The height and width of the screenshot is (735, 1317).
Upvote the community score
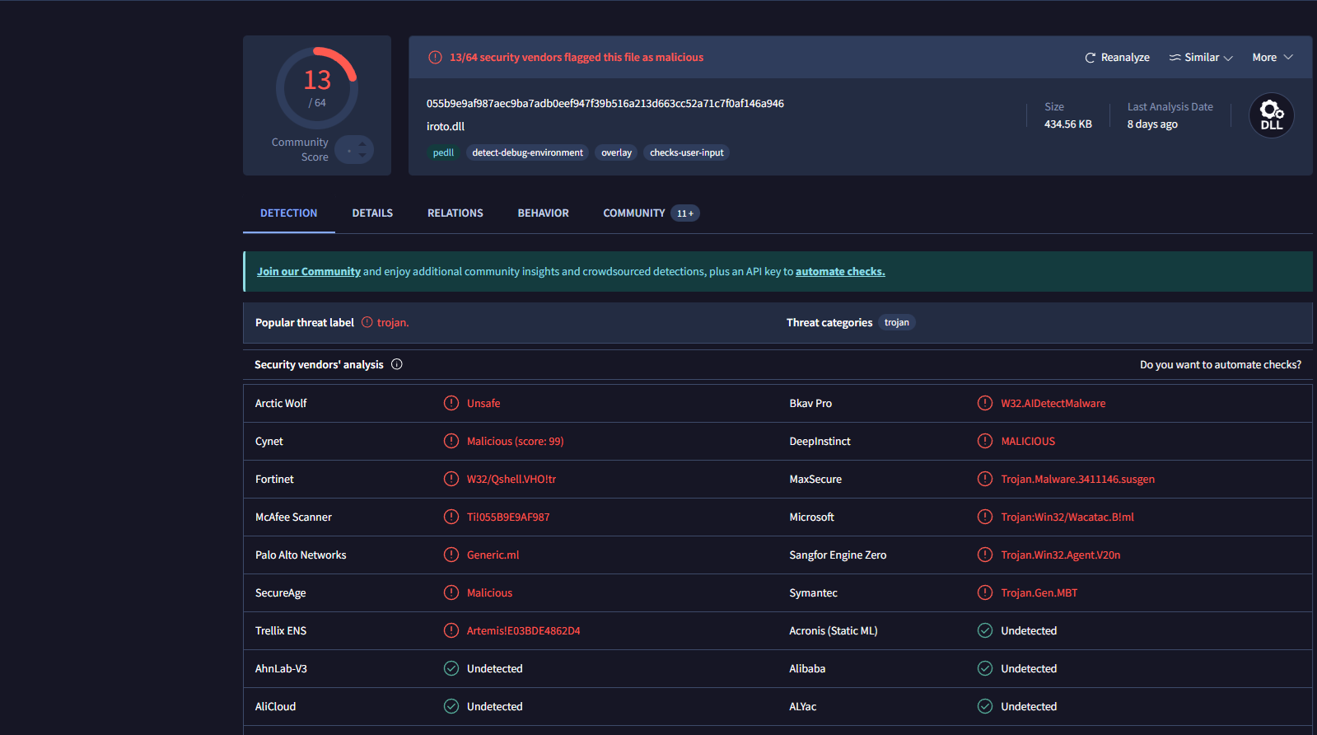(362, 144)
